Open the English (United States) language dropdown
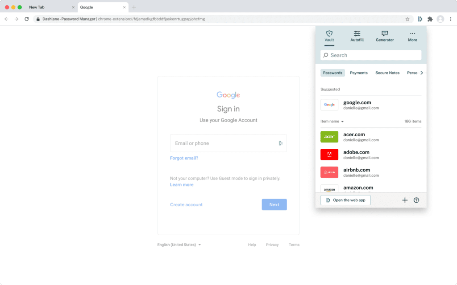457x285 pixels. click(x=179, y=244)
